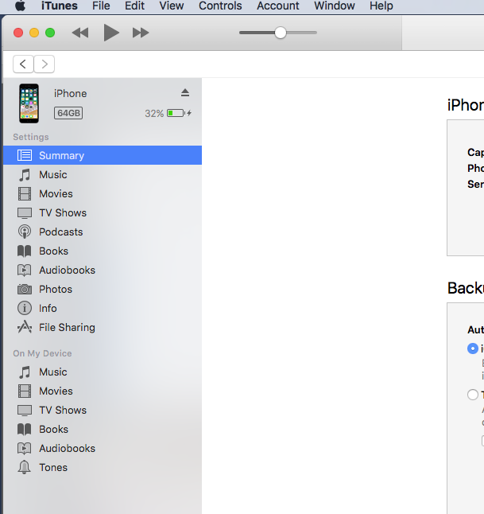Click the File Sharing app icon

point(25,327)
